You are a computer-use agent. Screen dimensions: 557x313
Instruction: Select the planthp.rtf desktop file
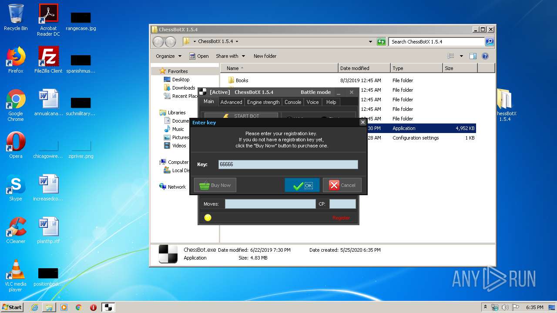48,230
